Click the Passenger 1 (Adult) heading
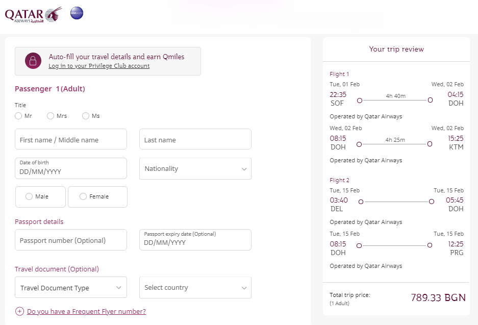 pos(50,89)
